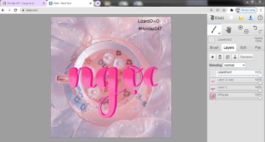Select the Layer 2 copy layer
The height and width of the screenshot is (142, 265).
236,81
